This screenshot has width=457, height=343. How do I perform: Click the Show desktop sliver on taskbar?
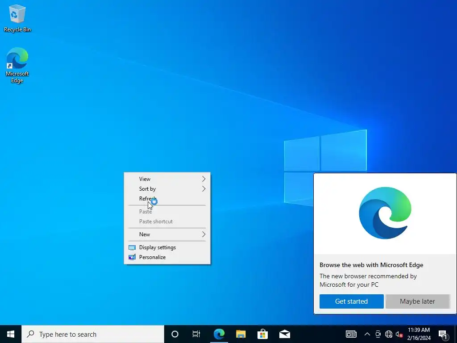(456, 334)
